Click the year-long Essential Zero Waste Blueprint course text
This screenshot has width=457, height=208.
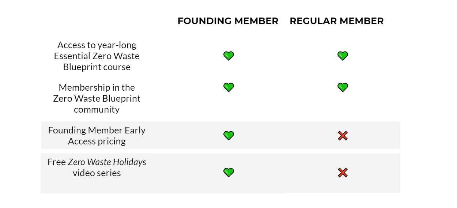97,56
